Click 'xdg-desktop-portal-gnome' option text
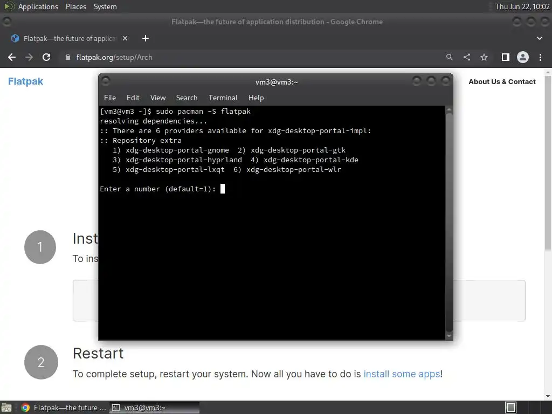Viewport: 552px width, 414px height. pos(177,150)
